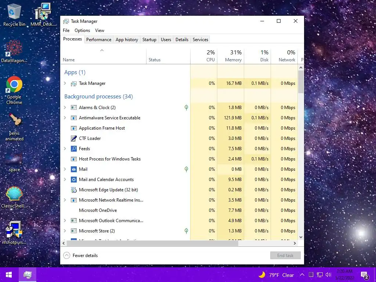Open the notification center icon
Viewport: 376px width, 282px height.
tap(365, 275)
